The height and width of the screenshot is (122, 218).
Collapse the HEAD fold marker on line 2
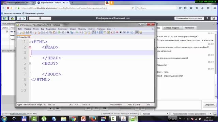point(30,47)
